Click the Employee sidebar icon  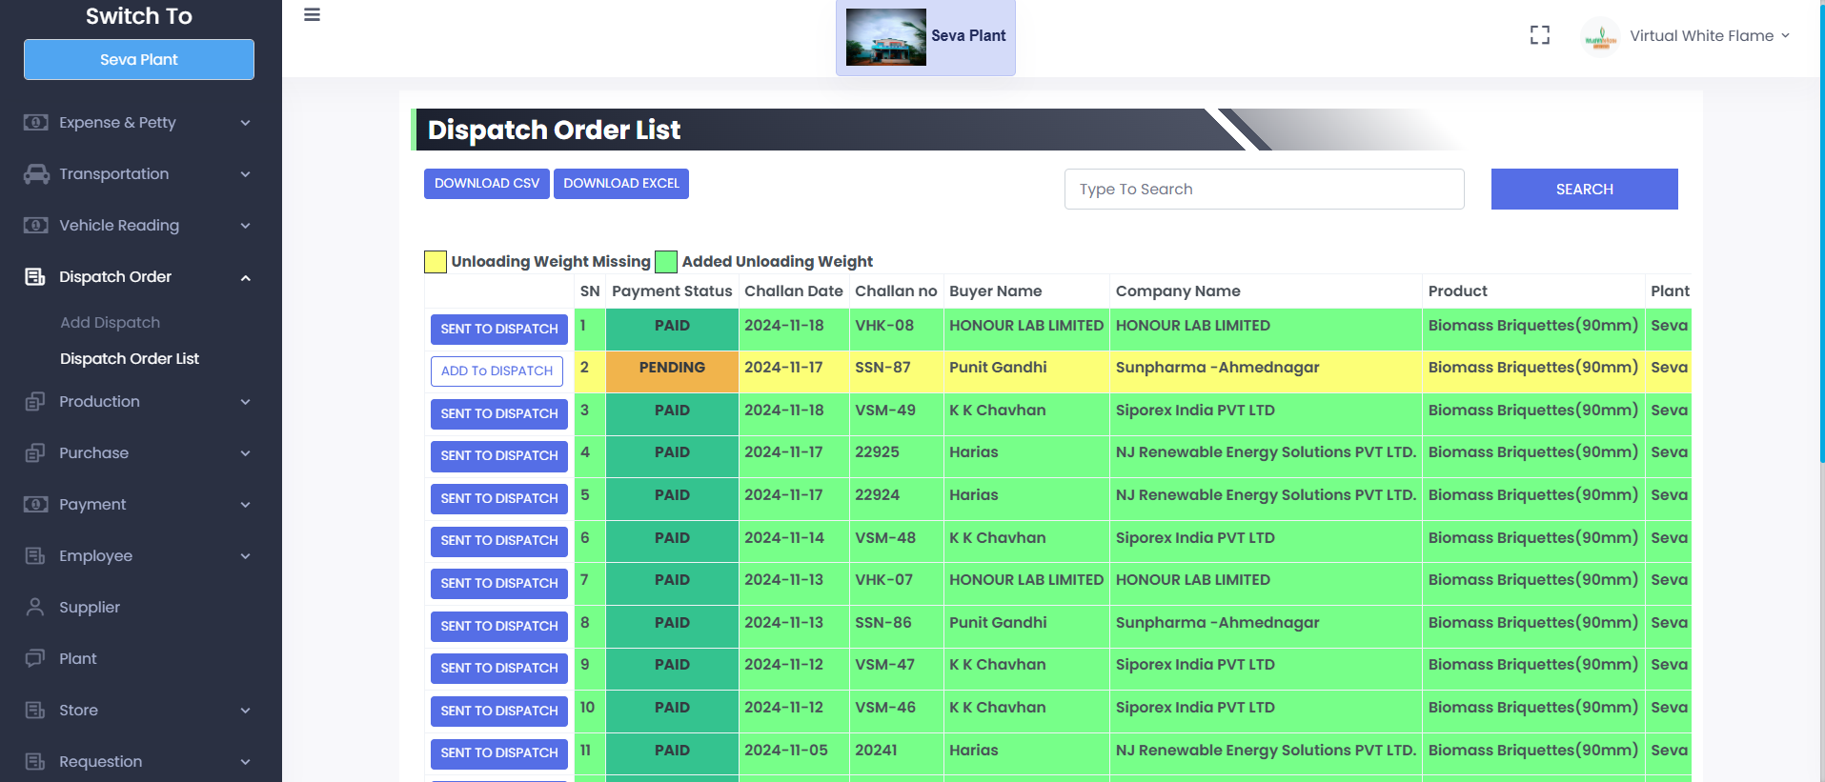(x=35, y=555)
